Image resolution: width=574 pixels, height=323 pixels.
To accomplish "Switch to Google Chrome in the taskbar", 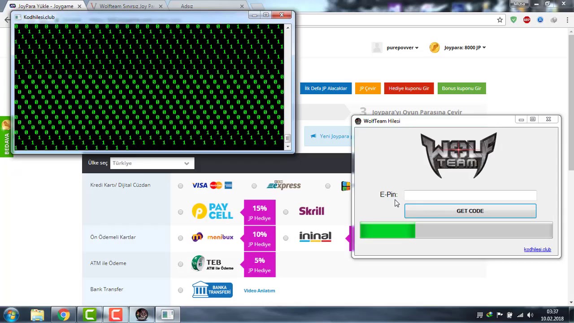I will point(64,315).
